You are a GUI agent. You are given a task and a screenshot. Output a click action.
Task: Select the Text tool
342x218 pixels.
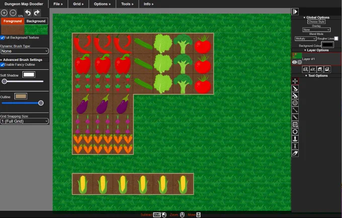(x=295, y=146)
